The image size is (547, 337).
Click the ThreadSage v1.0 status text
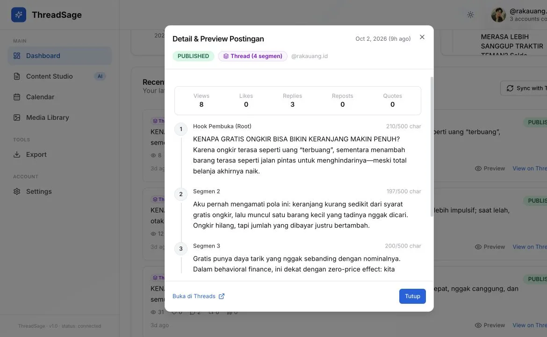point(60,326)
